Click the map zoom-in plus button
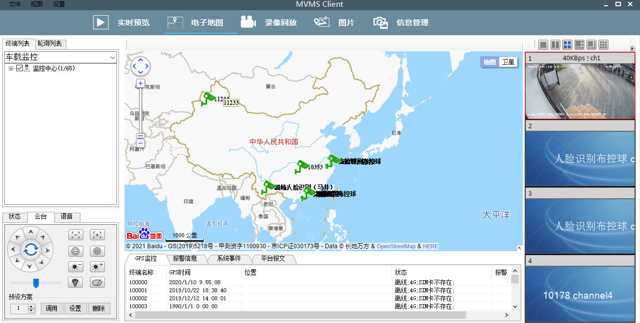Screen dimensions: 640x323 [x=141, y=83]
